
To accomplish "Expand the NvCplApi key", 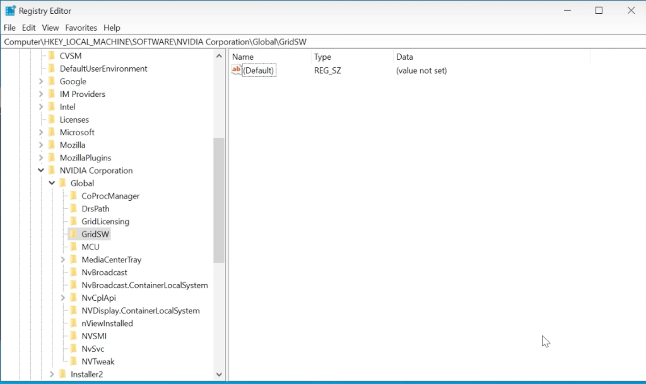I will click(63, 298).
